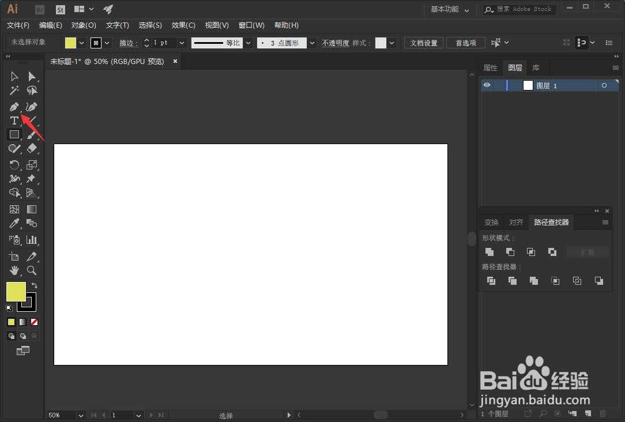Viewport: 625px width, 422px height.
Task: Select the Rectangle tool
Action: 14,135
